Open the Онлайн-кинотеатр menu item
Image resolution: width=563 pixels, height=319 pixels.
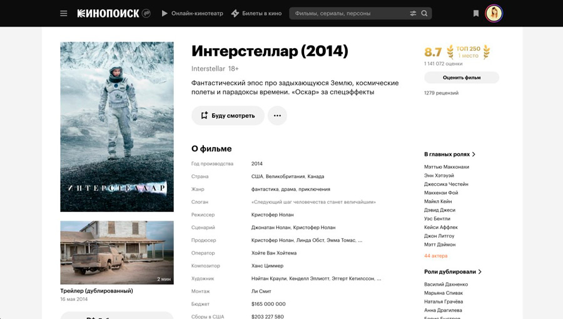pyautogui.click(x=192, y=13)
